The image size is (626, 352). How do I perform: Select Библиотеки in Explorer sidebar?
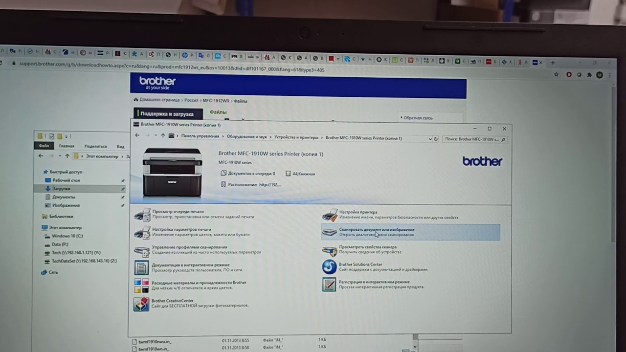pos(61,216)
